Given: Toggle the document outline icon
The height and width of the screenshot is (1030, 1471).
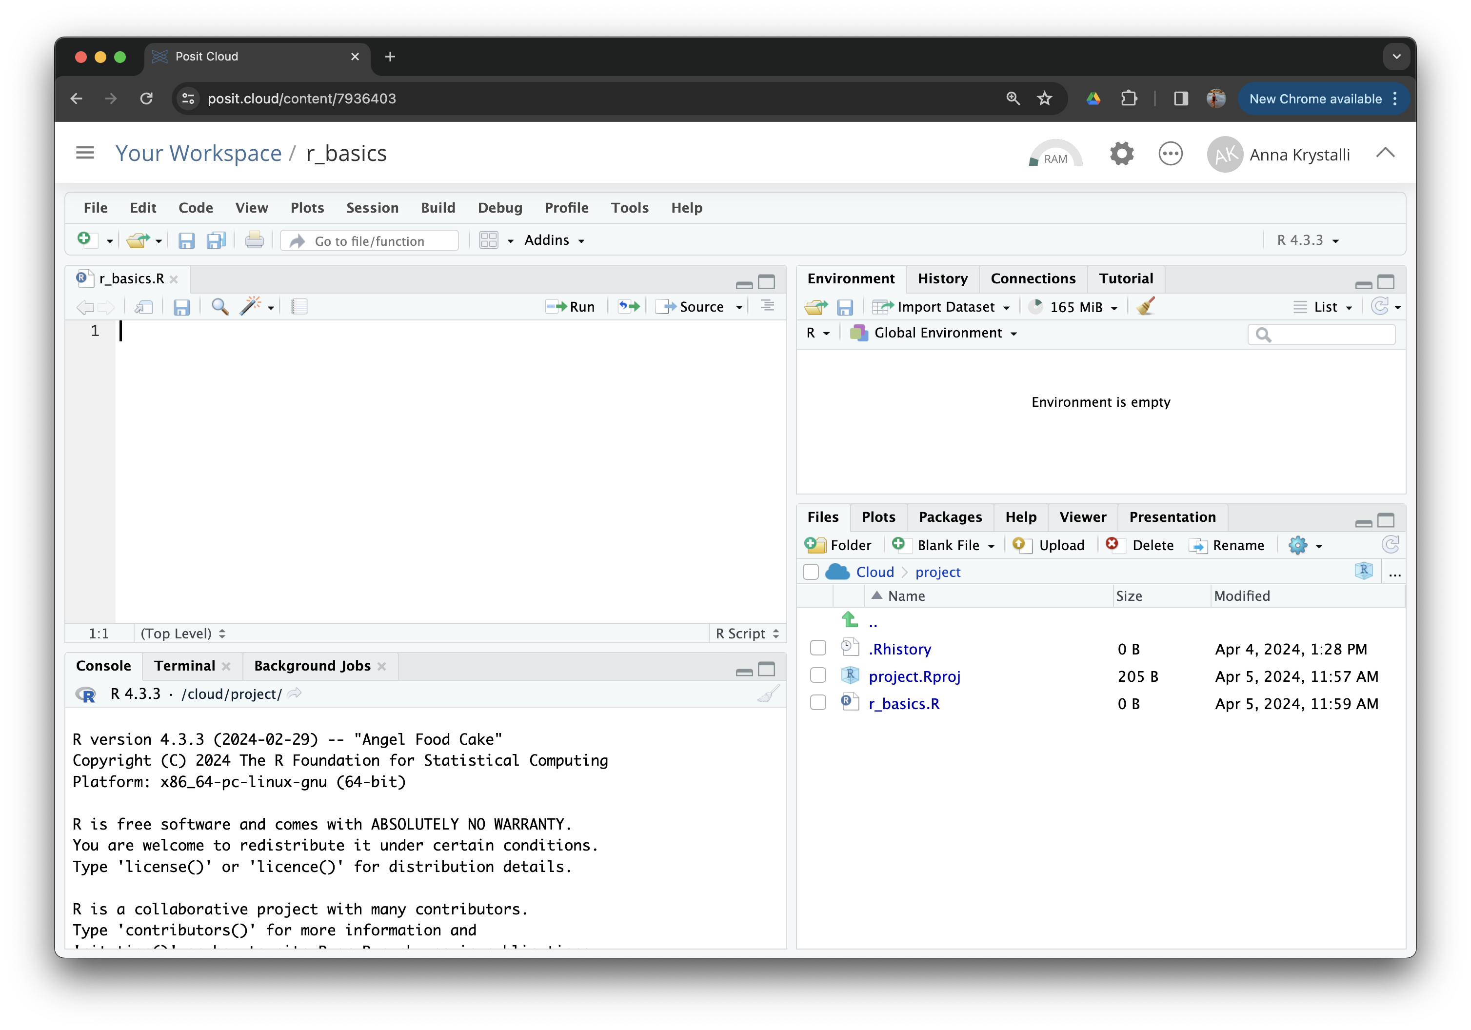Looking at the screenshot, I should point(767,306).
